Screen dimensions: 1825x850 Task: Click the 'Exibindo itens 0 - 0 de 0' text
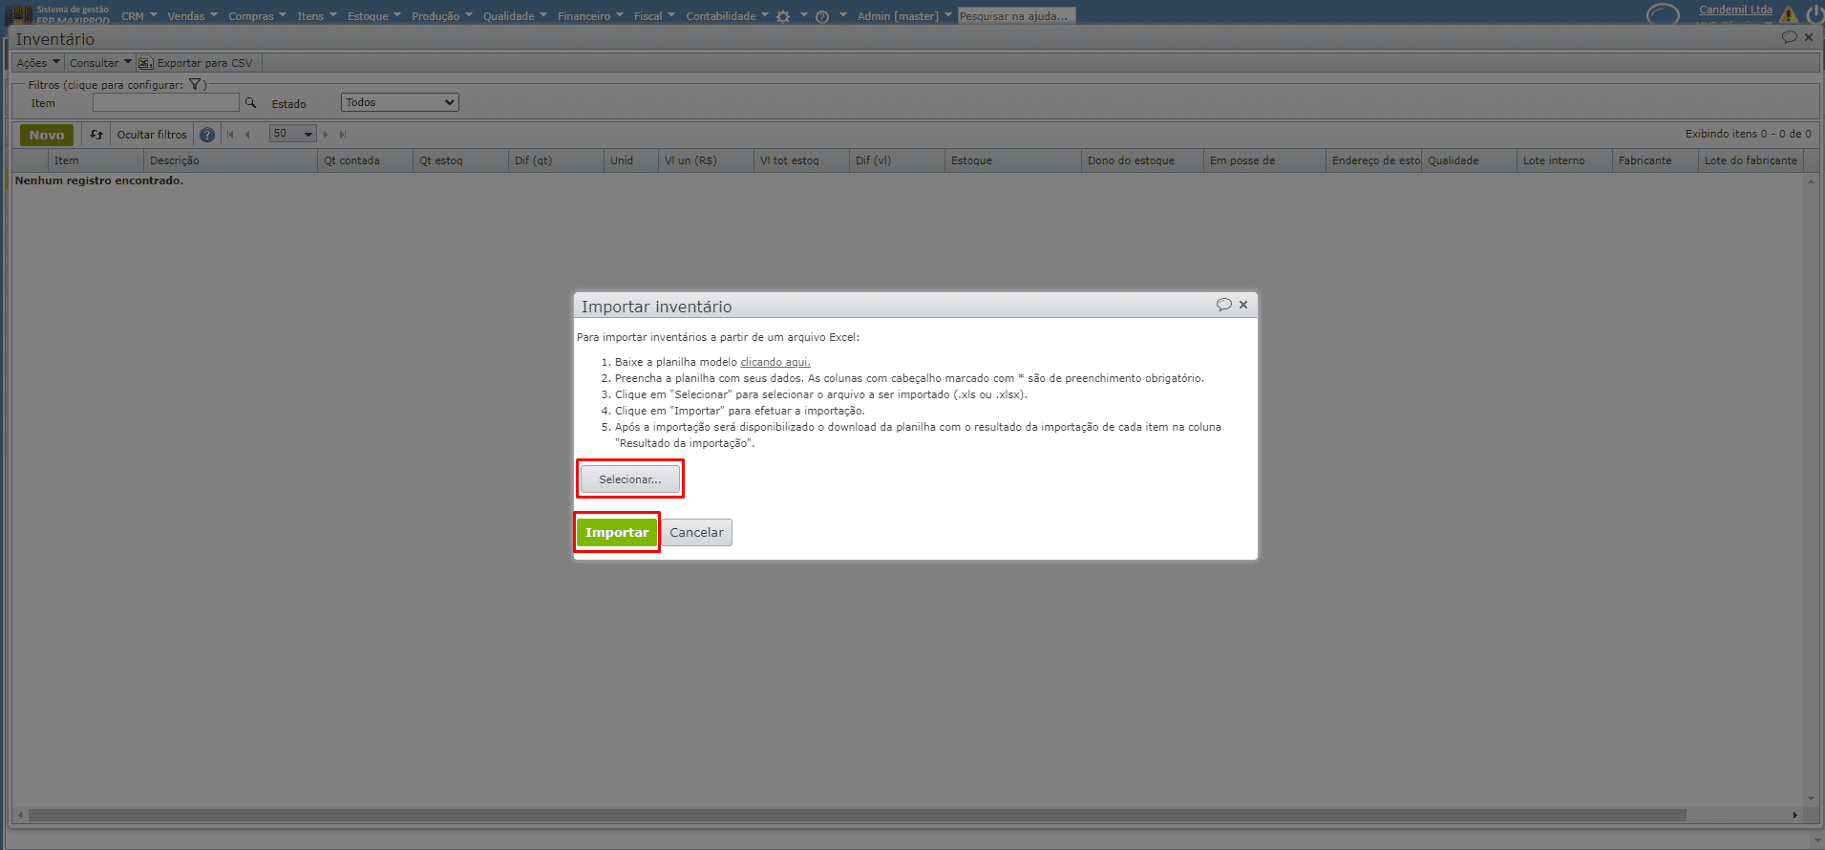coord(1748,134)
